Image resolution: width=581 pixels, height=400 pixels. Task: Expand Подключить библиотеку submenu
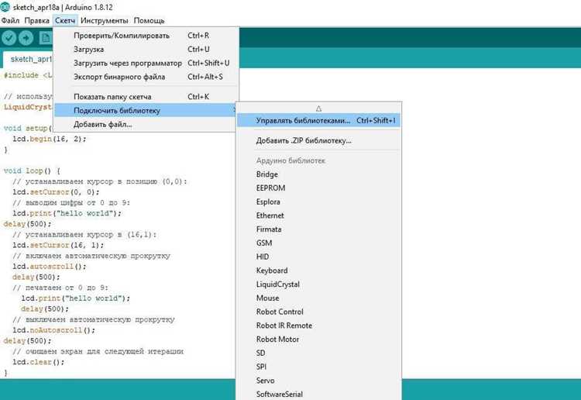tap(146, 111)
